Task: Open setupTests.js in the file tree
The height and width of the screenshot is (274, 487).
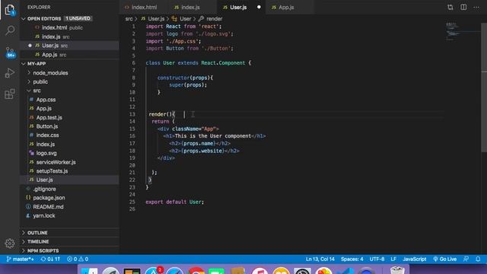Action: point(52,170)
